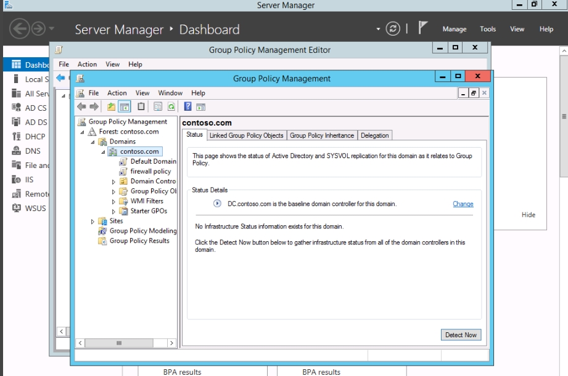Expand the WMI Filters node
The image size is (568, 376).
[x=113, y=202]
